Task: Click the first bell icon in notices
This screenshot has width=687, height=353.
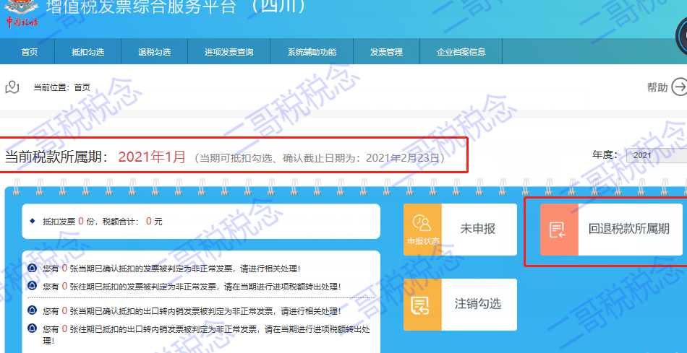Action: click(x=32, y=268)
